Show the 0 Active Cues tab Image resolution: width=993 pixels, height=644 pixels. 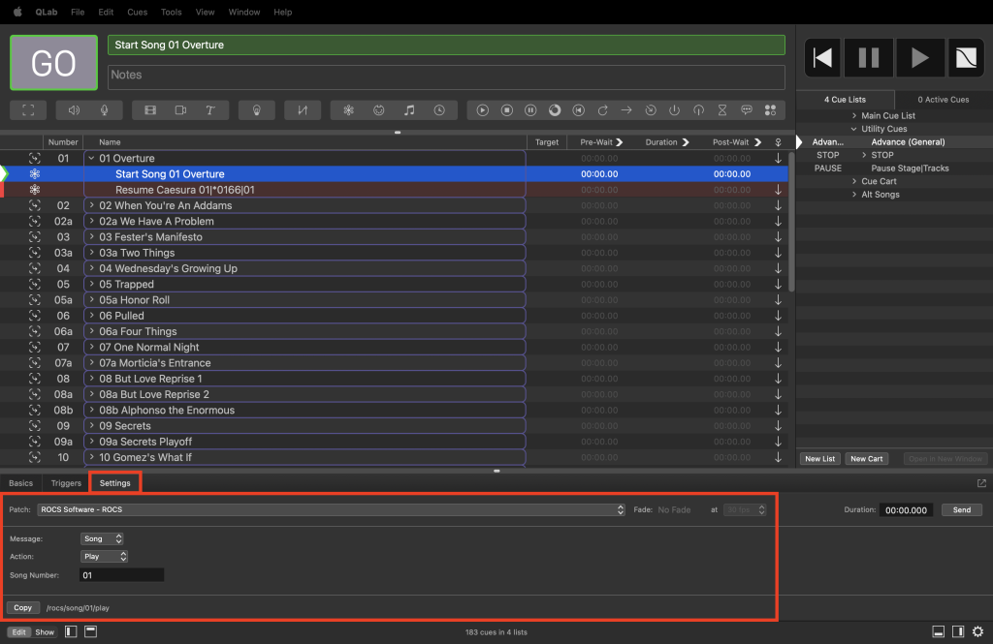[944, 100]
